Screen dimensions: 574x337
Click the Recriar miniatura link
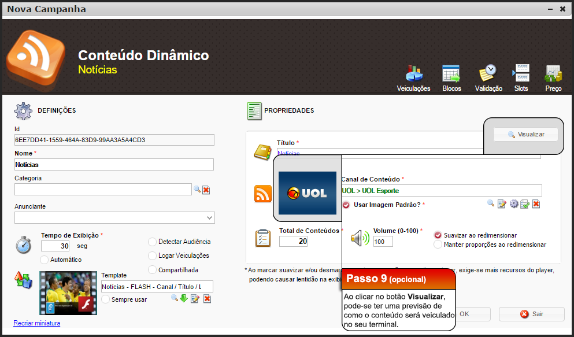tap(36, 323)
